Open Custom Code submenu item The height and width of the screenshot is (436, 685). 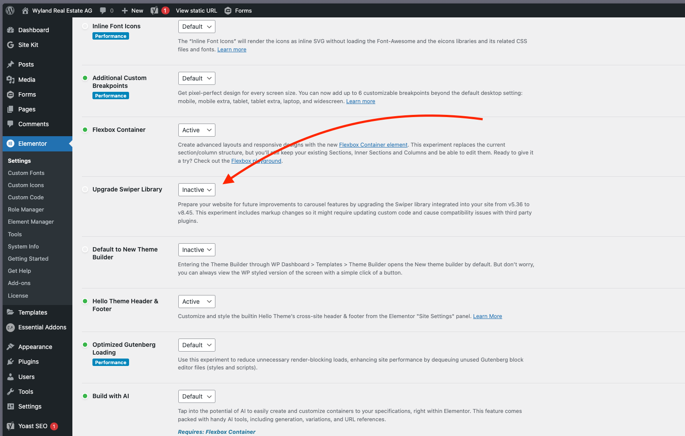pos(26,197)
